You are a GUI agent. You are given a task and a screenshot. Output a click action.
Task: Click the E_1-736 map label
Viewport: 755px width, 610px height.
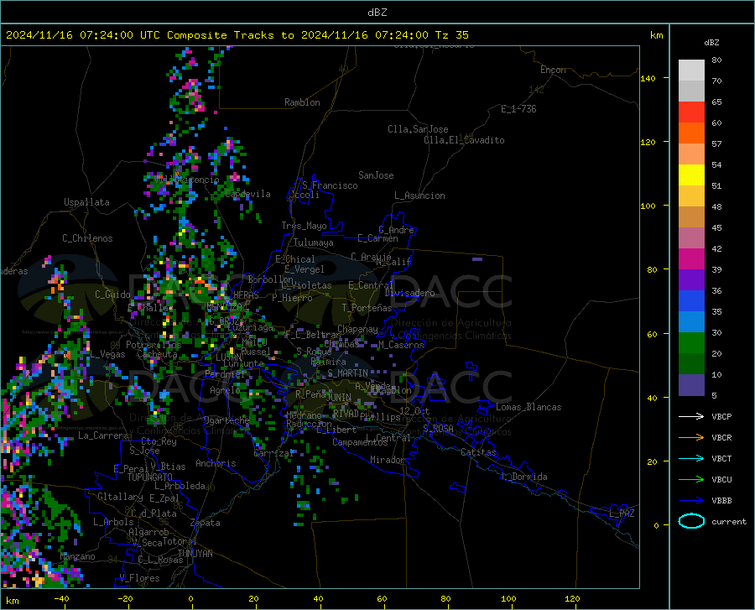[x=518, y=109]
